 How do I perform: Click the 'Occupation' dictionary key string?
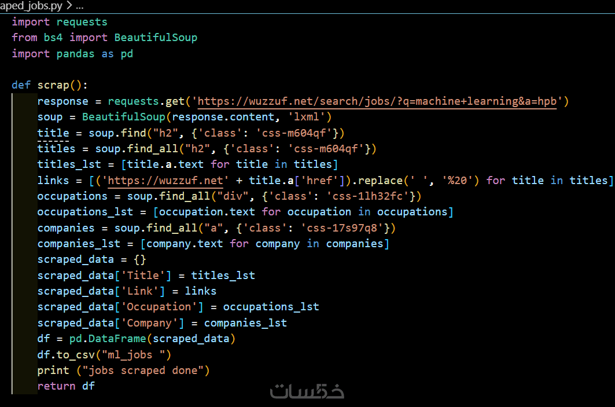tap(159, 307)
